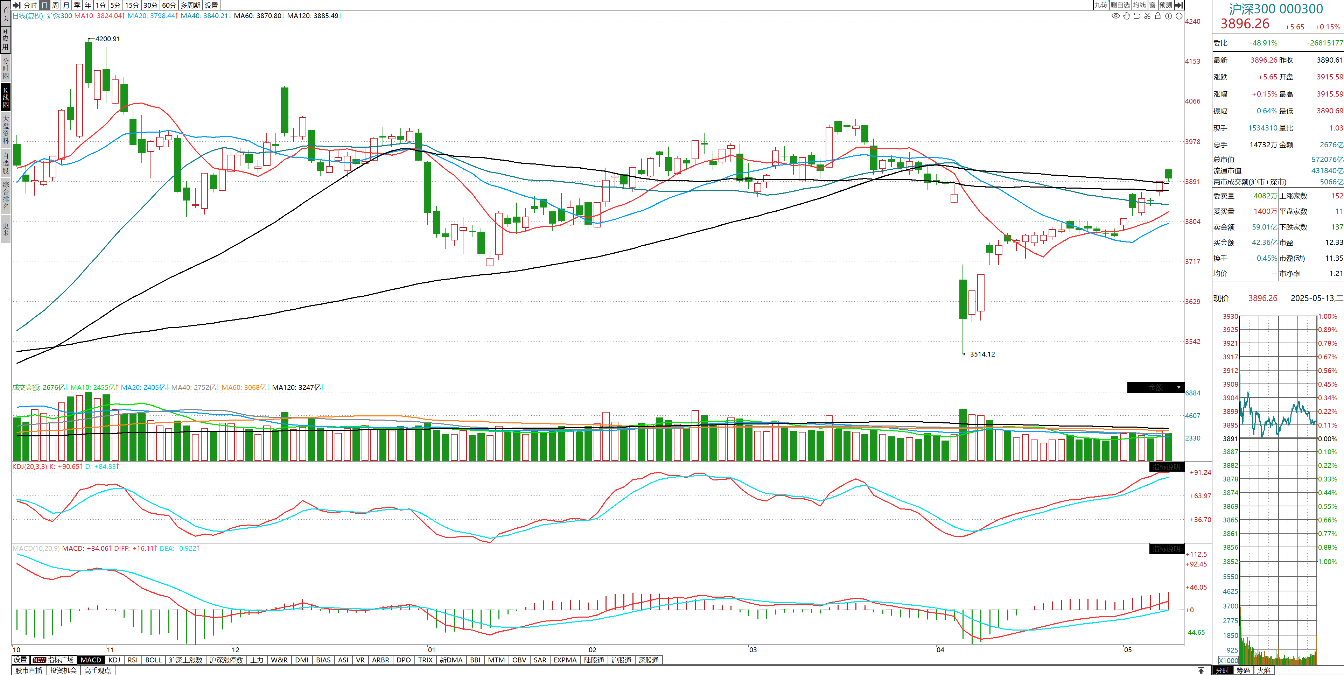Screen dimensions: 1344x675
Task: Open 大盘资料 in left sidebar
Action: [6, 129]
